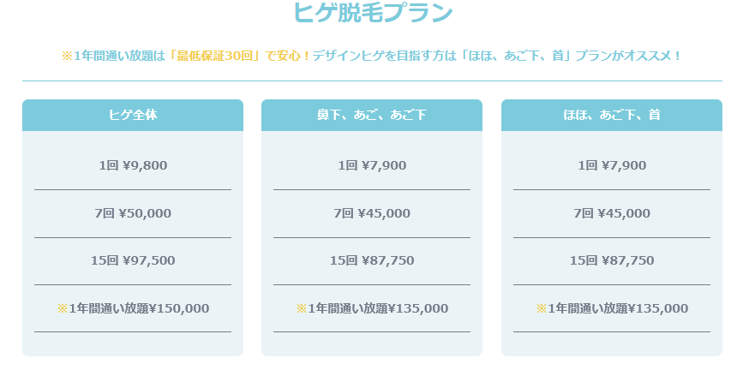Viewport: 743px width, 370px height.
Task: Click 15回 ¥87,750 in ほほ、あご下、首 column
Action: 612,260
